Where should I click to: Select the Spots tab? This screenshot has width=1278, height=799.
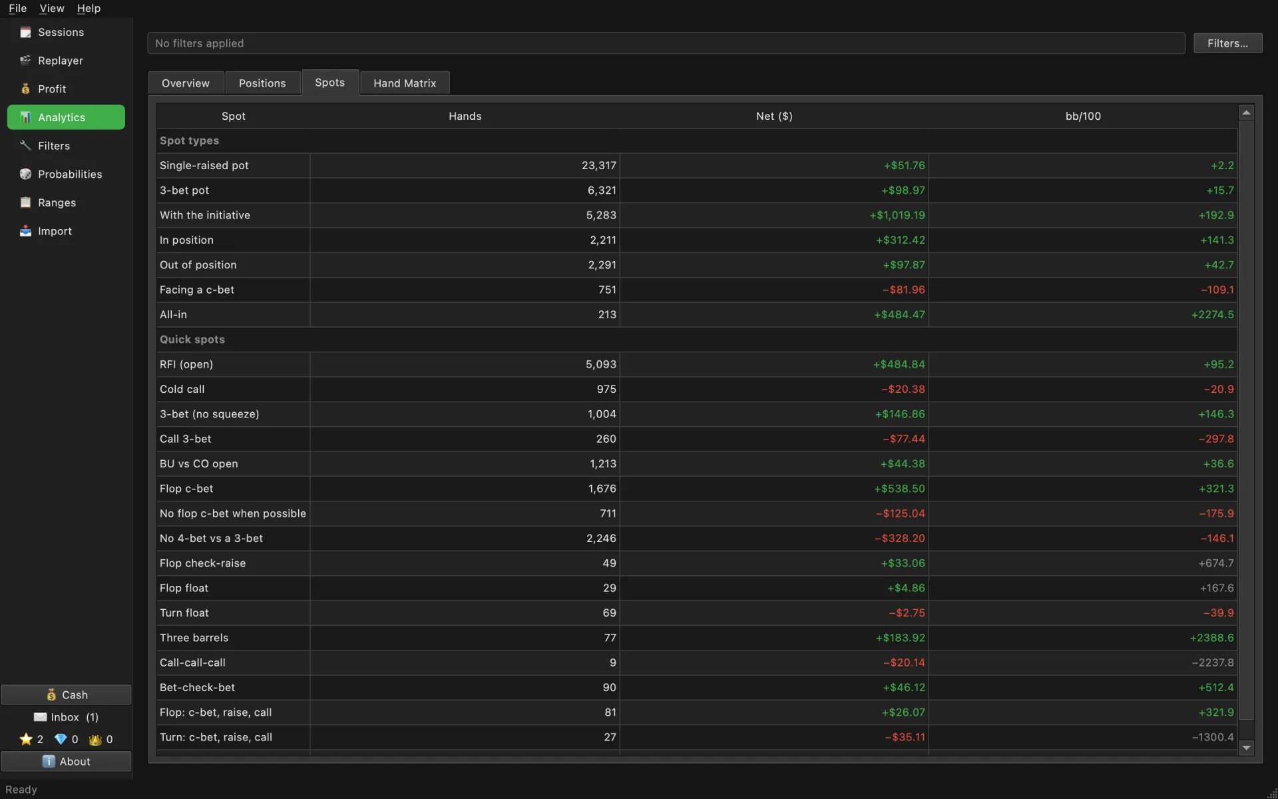[x=330, y=83]
